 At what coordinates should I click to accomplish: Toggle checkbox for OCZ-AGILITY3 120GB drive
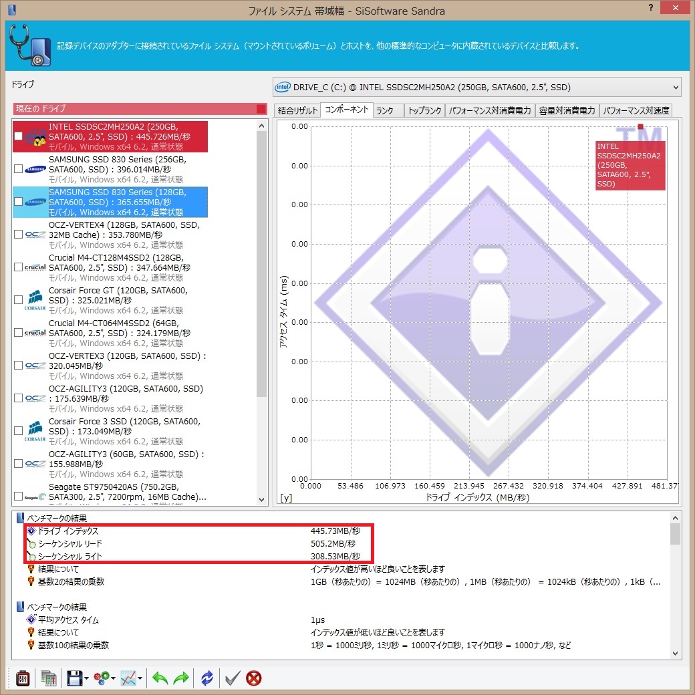(x=18, y=398)
